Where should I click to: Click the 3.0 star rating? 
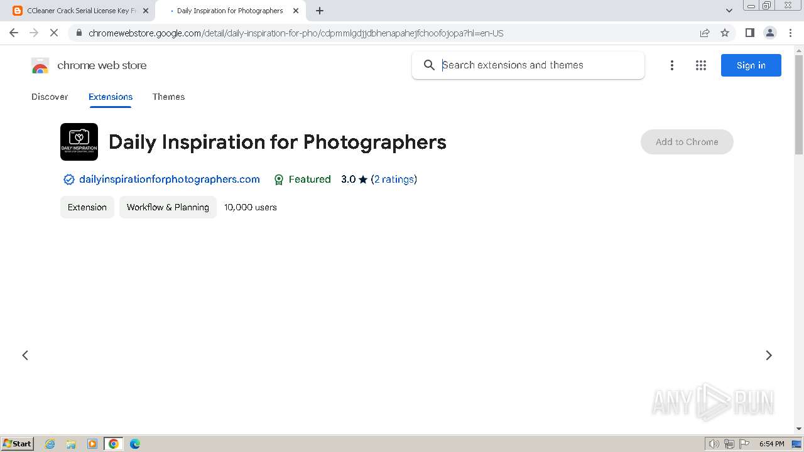354,180
